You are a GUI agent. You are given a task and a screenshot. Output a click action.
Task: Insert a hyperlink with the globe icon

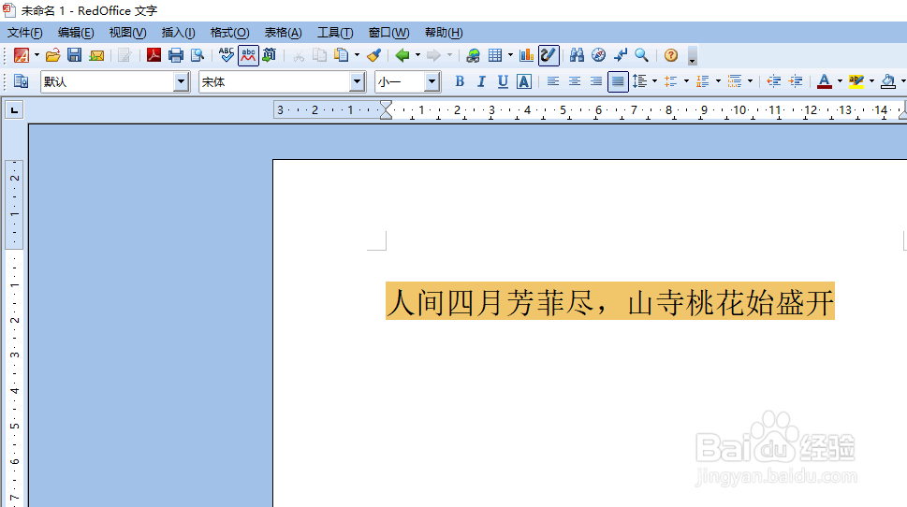click(474, 55)
